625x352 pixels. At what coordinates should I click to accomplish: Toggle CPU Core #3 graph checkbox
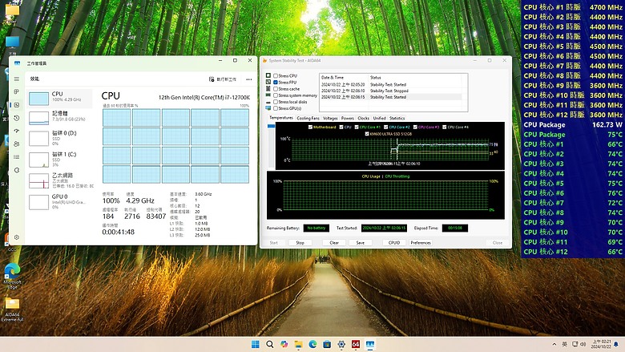(x=415, y=127)
